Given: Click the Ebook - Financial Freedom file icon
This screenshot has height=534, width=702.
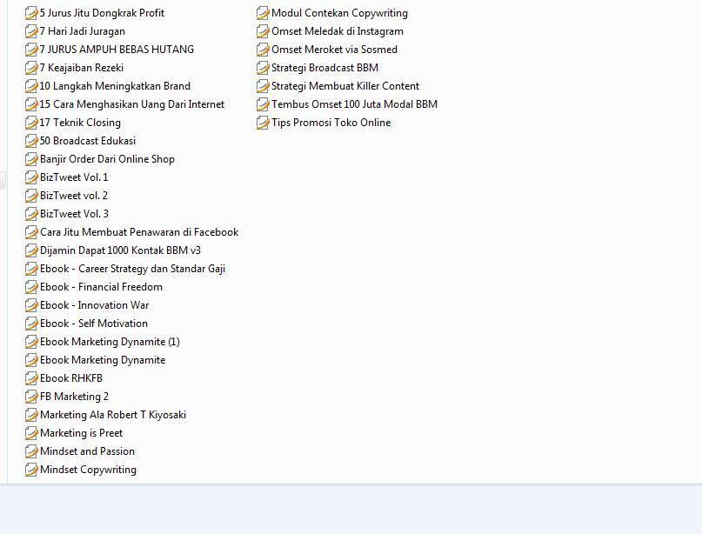Looking at the screenshot, I should 31,287.
